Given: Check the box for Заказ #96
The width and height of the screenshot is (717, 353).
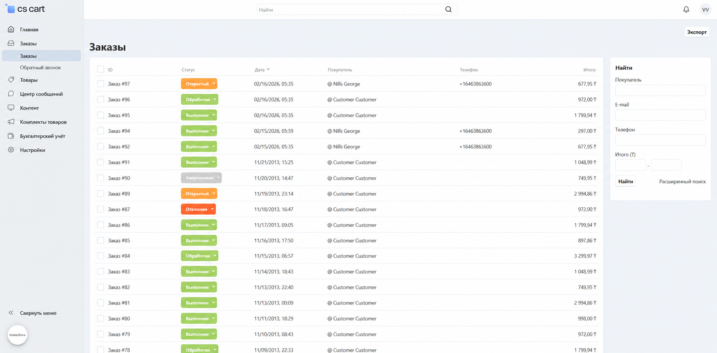Looking at the screenshot, I should coord(100,99).
